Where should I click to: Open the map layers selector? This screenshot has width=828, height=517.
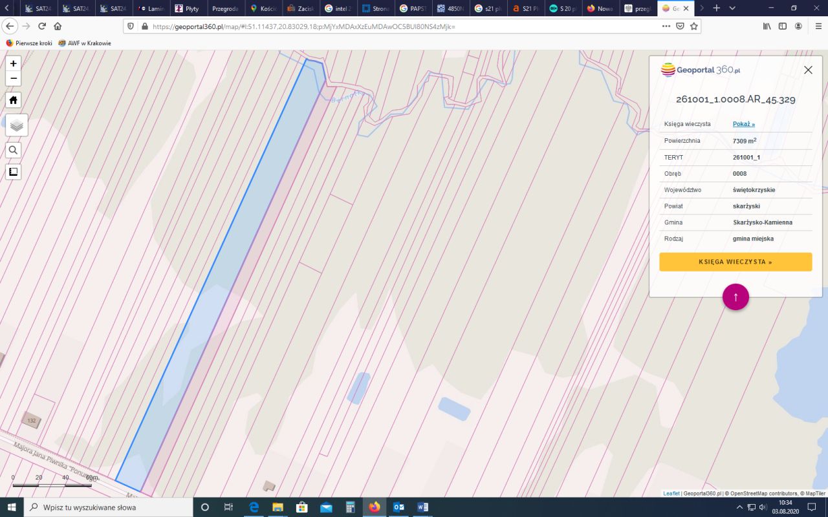point(17,125)
